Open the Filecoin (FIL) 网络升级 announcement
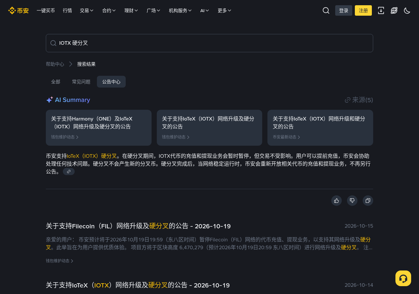Screen dimensions: 419x294 pyautogui.click(x=138, y=226)
